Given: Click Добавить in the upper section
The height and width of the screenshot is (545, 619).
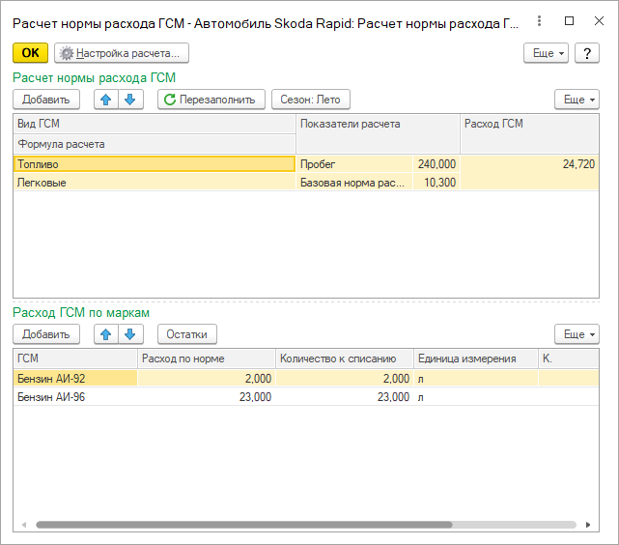Looking at the screenshot, I should click(x=46, y=100).
